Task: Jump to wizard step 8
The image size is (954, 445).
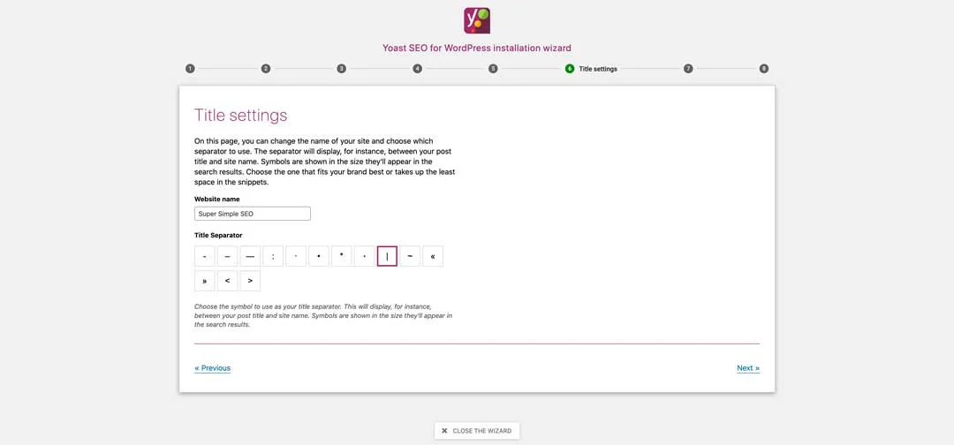Action: click(x=764, y=69)
